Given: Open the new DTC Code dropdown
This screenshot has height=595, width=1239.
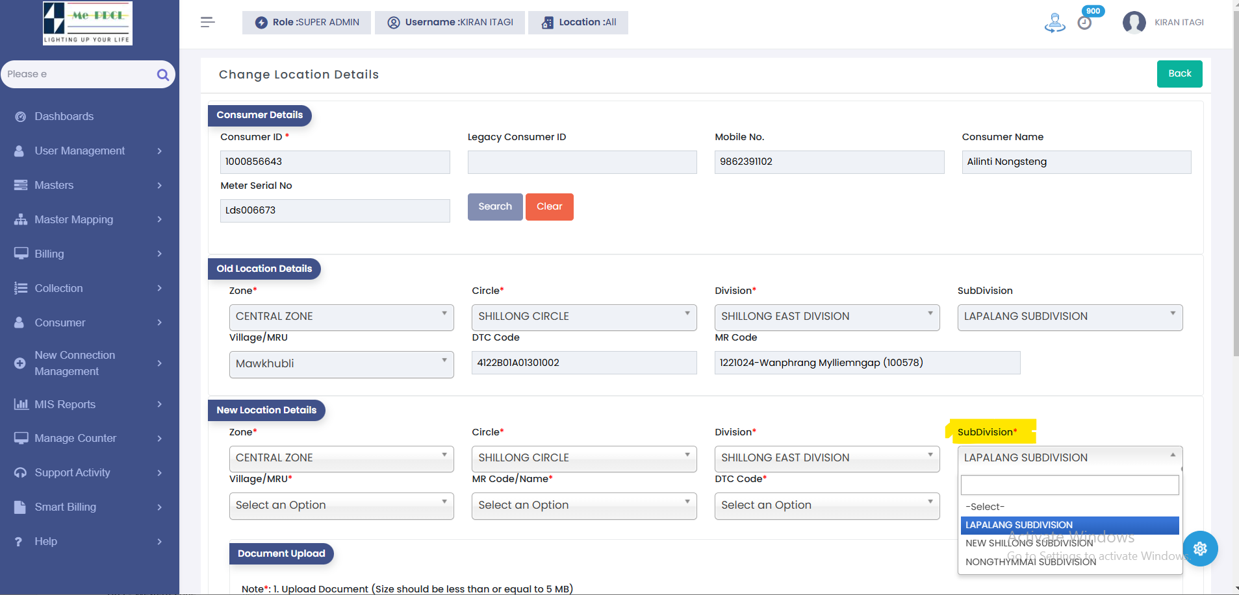Looking at the screenshot, I should click(826, 505).
